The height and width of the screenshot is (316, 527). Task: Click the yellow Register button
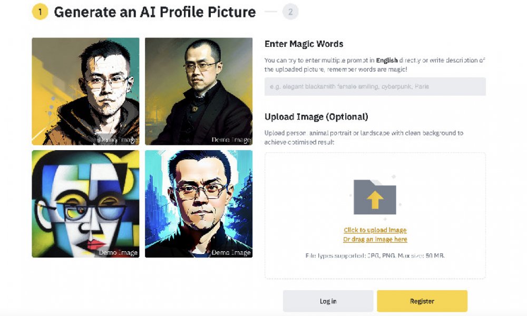[x=422, y=301]
